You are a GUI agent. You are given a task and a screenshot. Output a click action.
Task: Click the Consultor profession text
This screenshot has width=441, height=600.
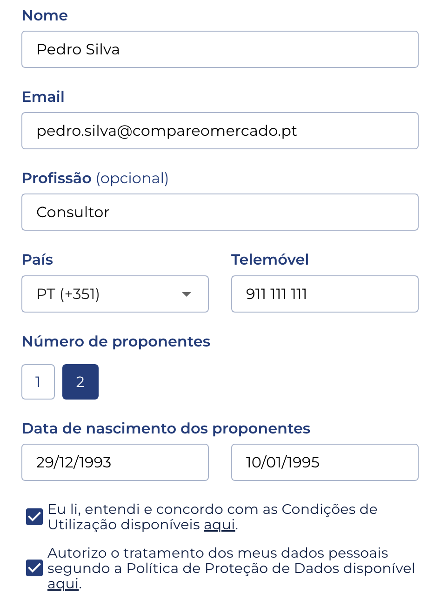tap(73, 212)
